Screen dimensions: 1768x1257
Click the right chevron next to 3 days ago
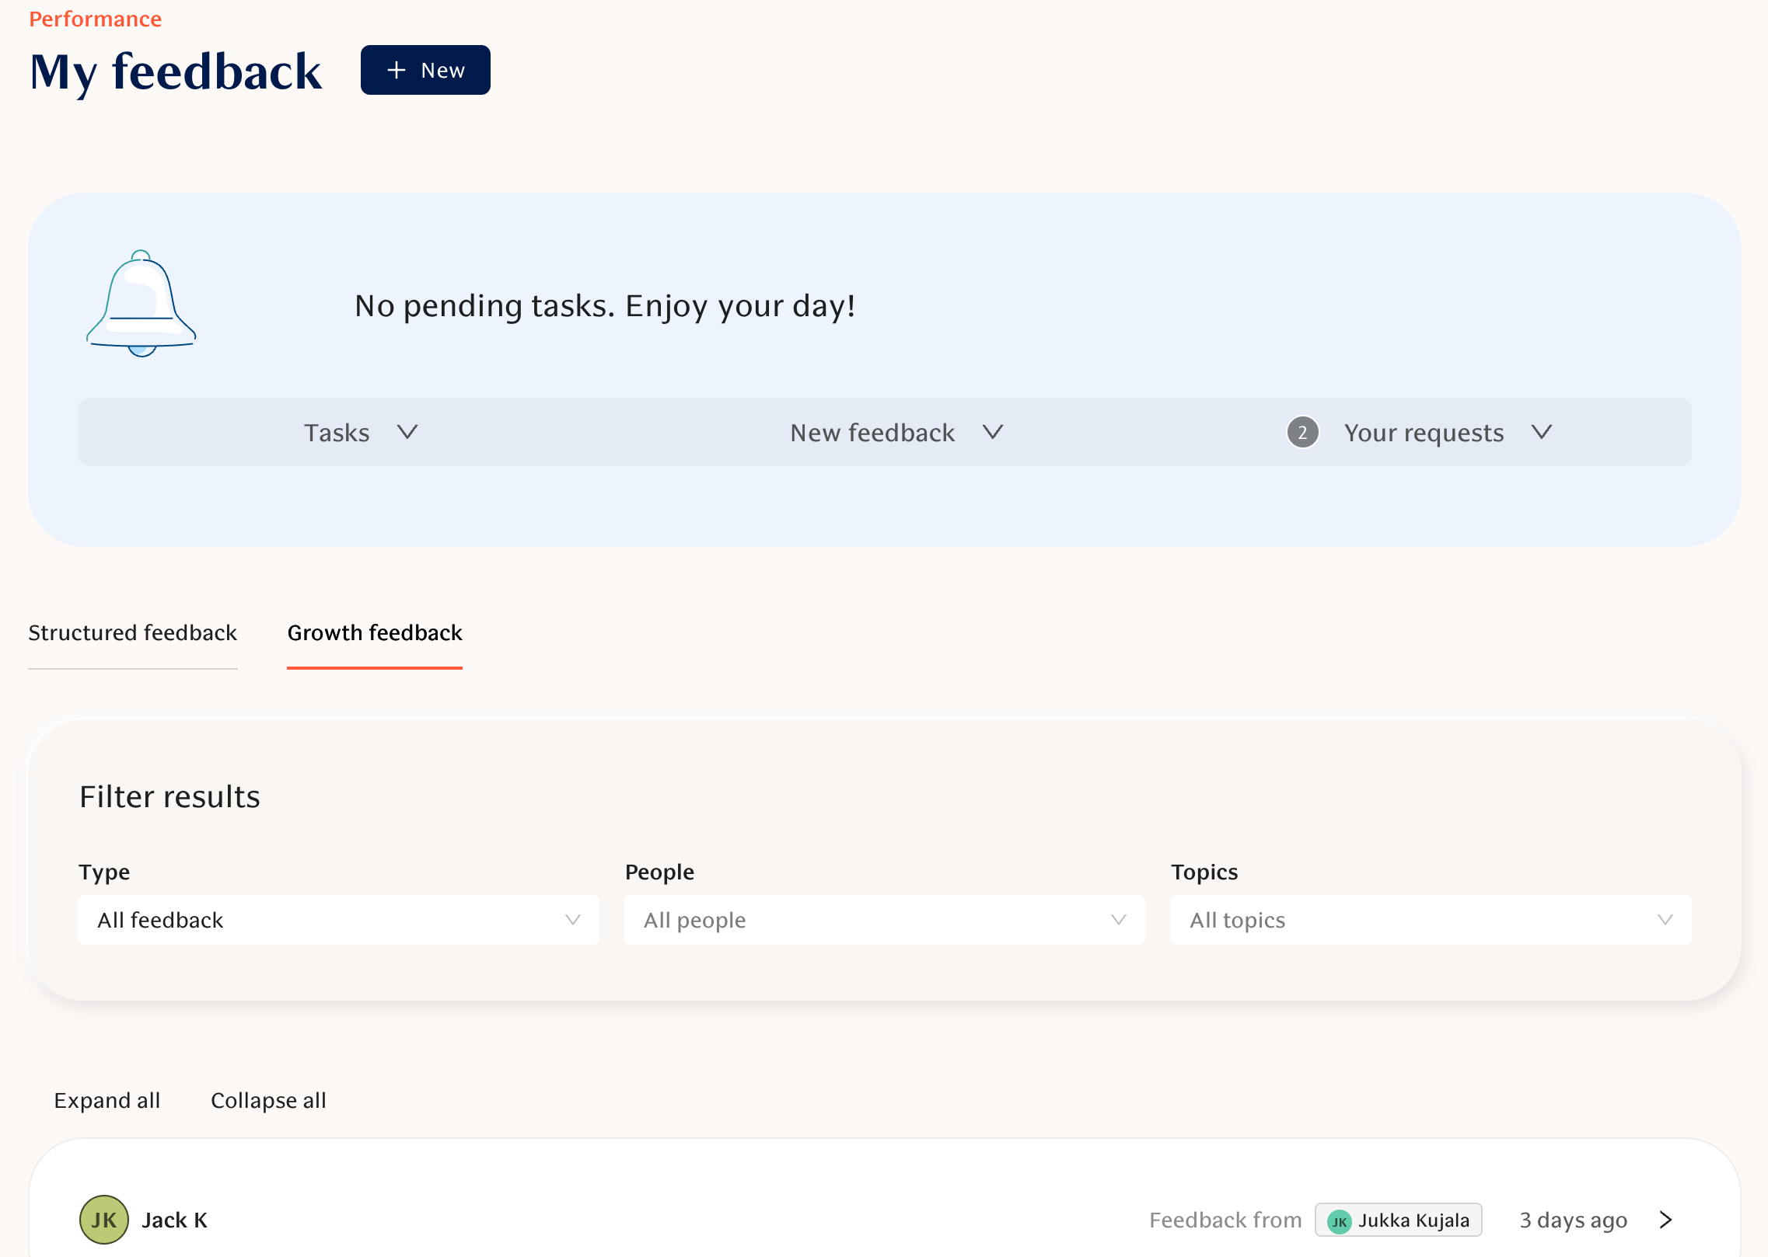click(1665, 1220)
